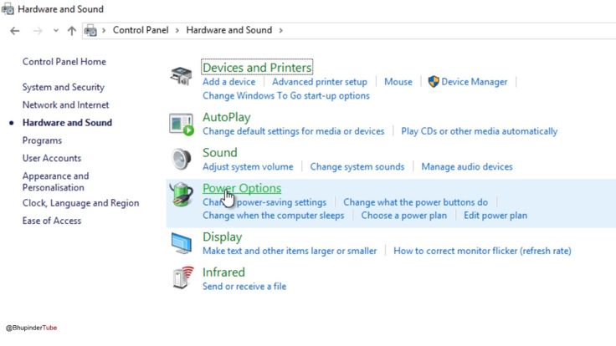Click Adjust system volume

point(248,166)
